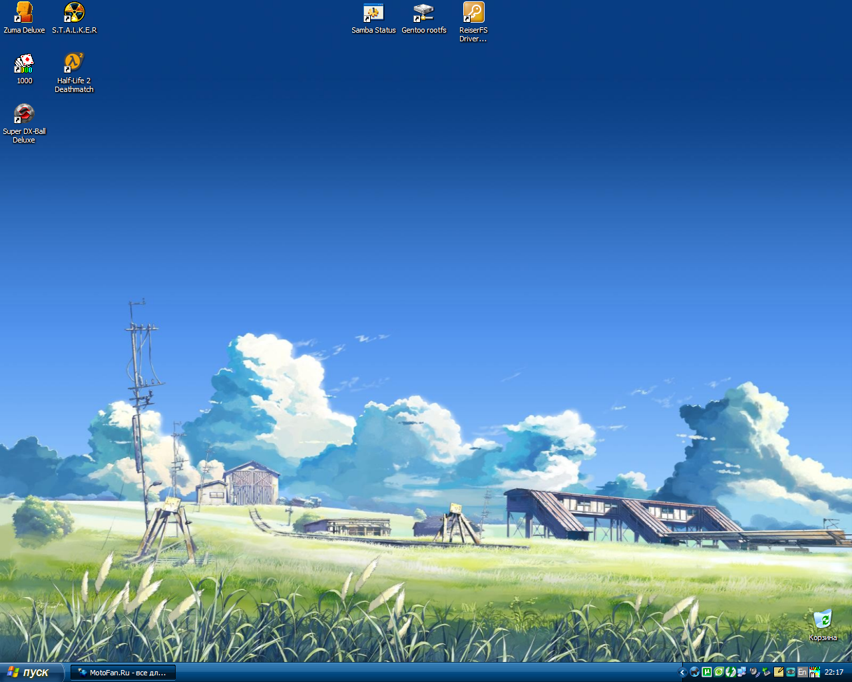Image resolution: width=852 pixels, height=682 pixels.
Task: Launch the S.T.A.L.K.E.R game shortcut
Action: tap(74, 18)
